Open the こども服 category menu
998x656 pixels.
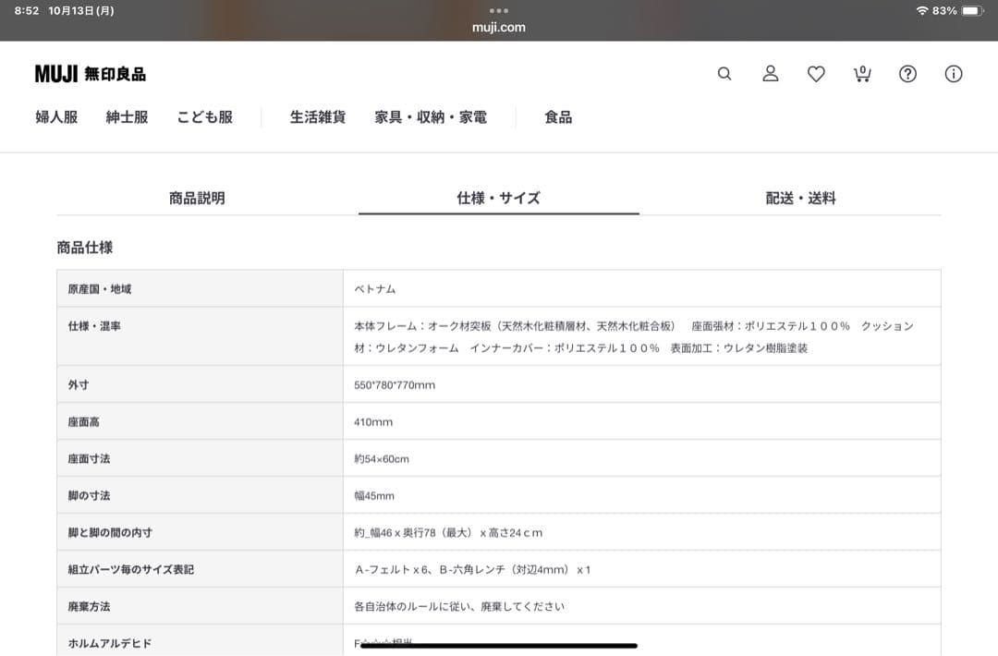(205, 117)
